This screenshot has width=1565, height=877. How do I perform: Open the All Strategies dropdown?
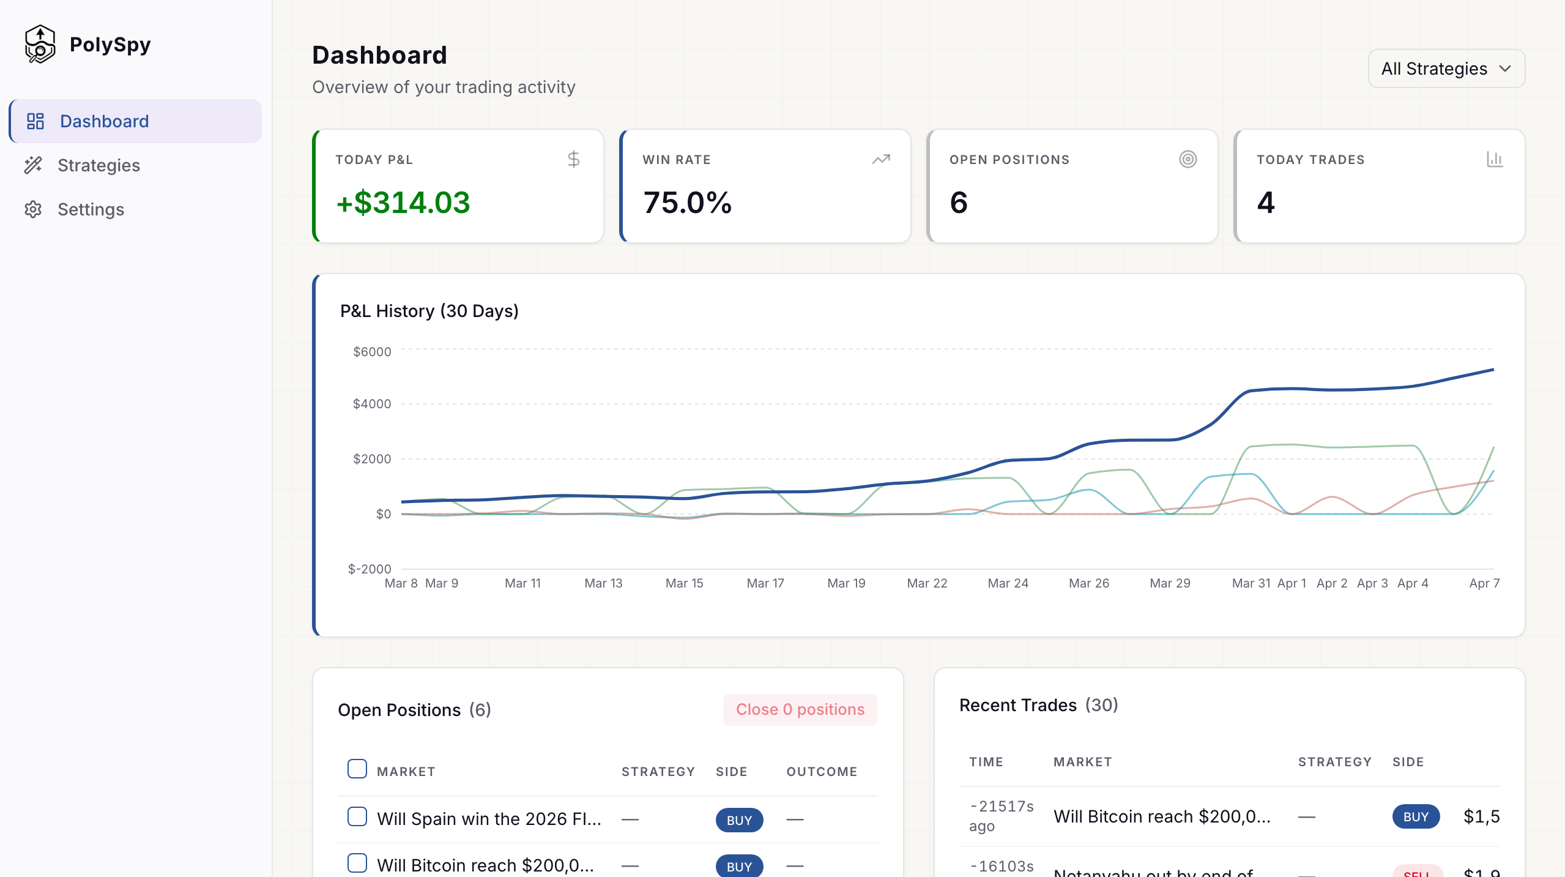(1446, 69)
